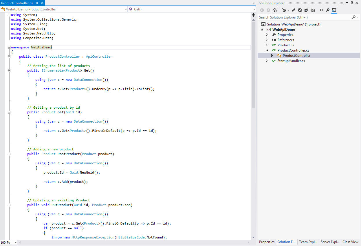This screenshot has width=361, height=246.
Task: Select StartupHandler.cs in Solution Explorer
Action: pos(291,61)
